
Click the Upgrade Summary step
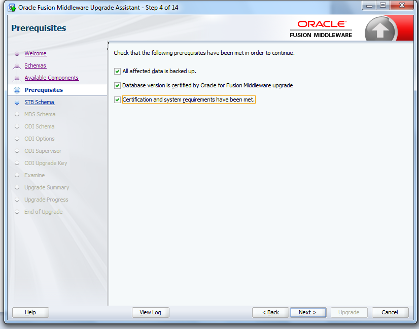coord(47,187)
